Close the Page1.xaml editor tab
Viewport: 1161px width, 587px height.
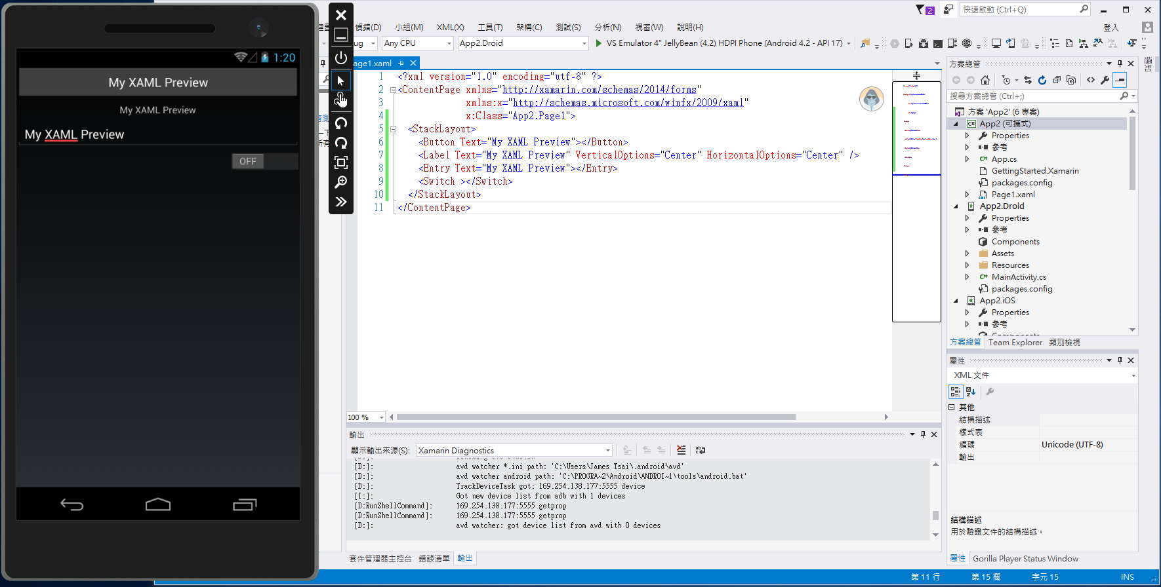click(x=413, y=63)
